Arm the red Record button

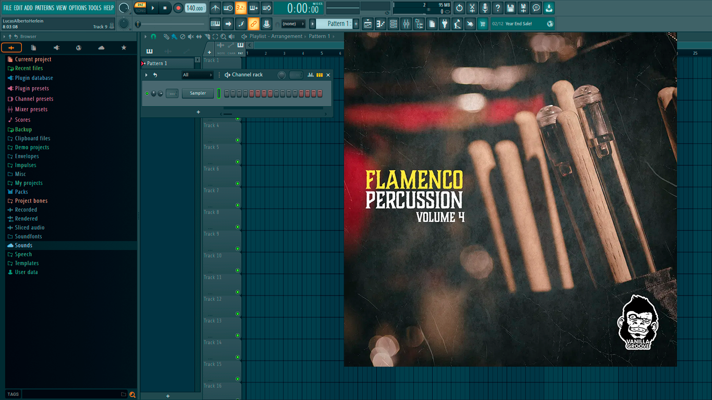tap(178, 8)
